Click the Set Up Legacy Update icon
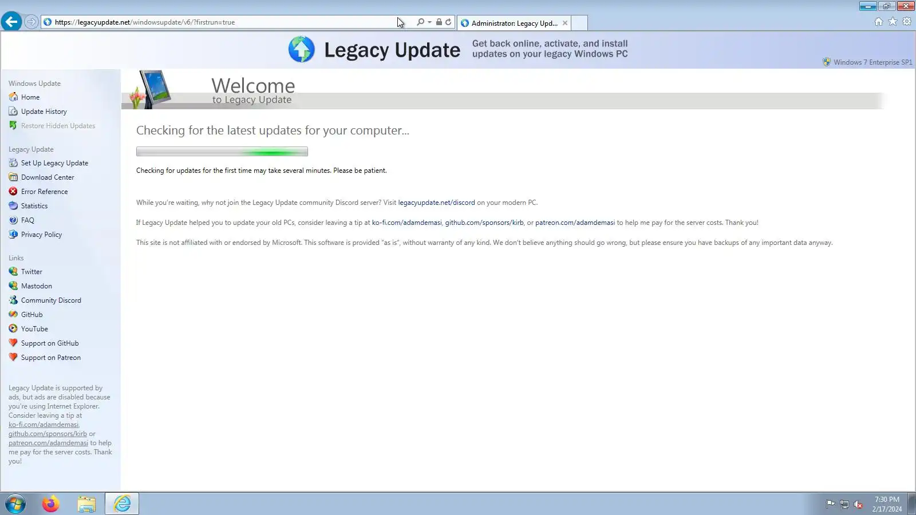Viewport: 916px width, 515px height. point(13,163)
